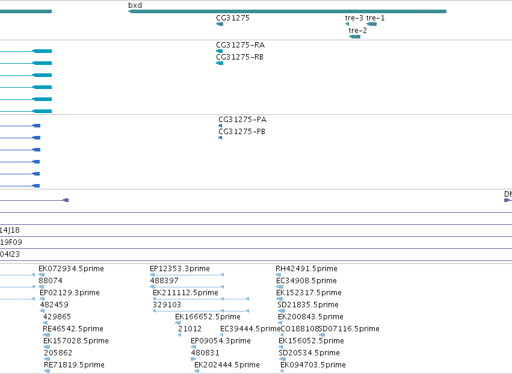Open EST EK166652.5prime
Screen dimensions: 512x374
pos(208,317)
